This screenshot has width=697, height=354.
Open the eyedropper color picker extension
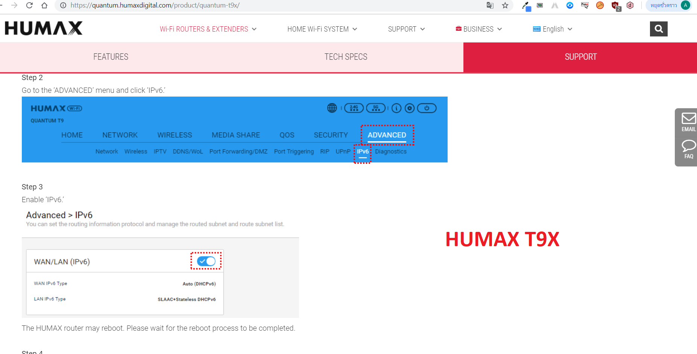pyautogui.click(x=526, y=6)
